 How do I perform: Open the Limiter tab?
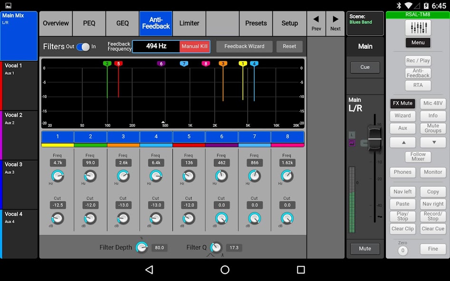coord(189,23)
